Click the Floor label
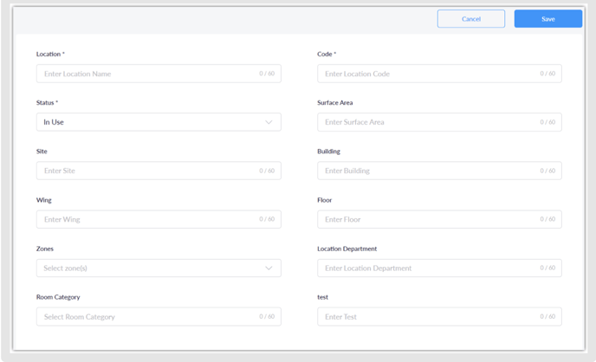Image resolution: width=596 pixels, height=362 pixels. coord(325,200)
